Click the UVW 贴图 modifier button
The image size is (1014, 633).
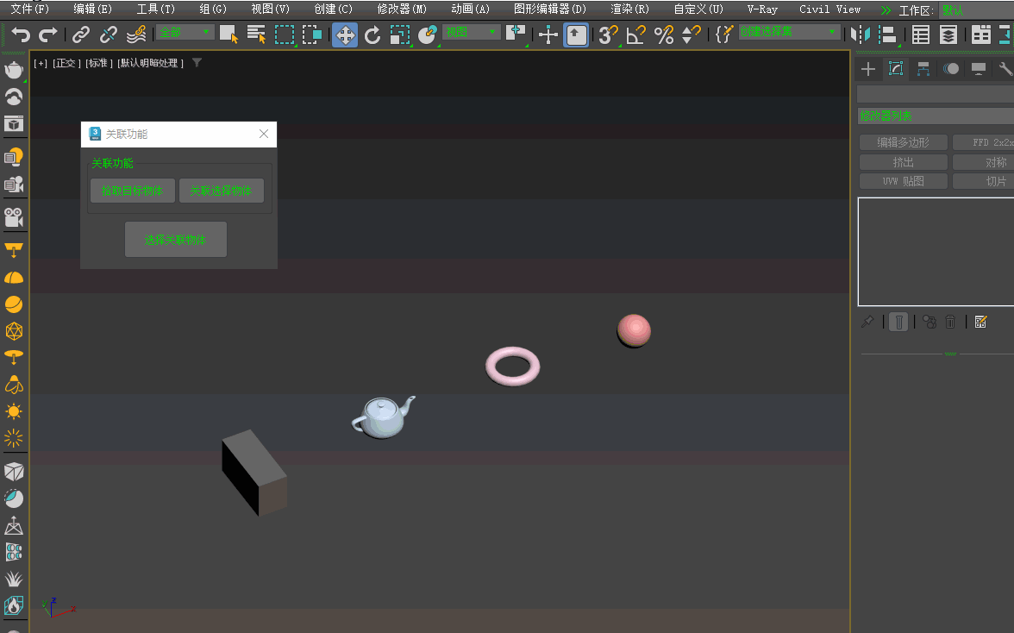pos(904,181)
